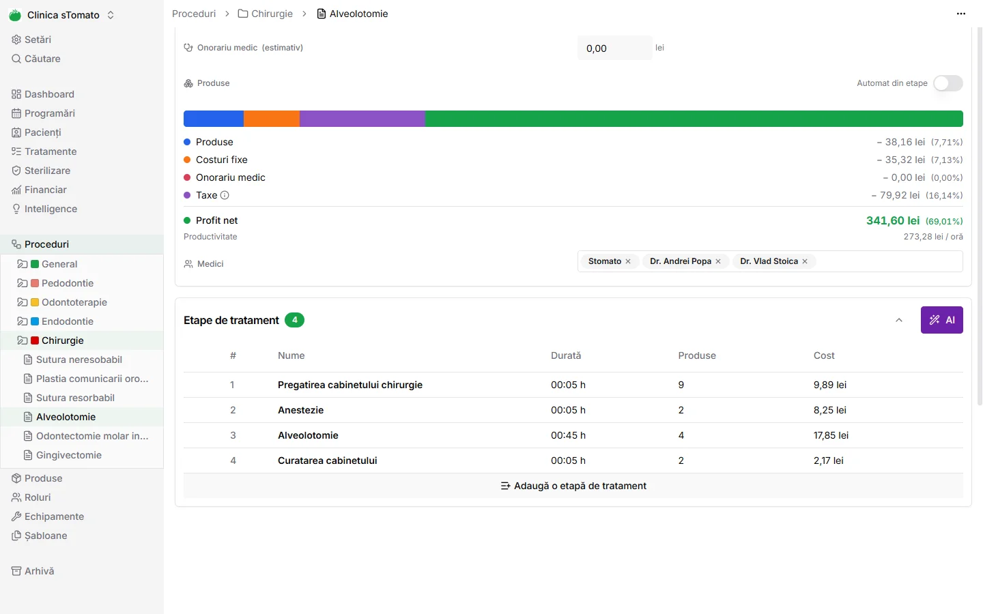
Task: Click the purple taxes bar segment
Action: click(x=362, y=119)
